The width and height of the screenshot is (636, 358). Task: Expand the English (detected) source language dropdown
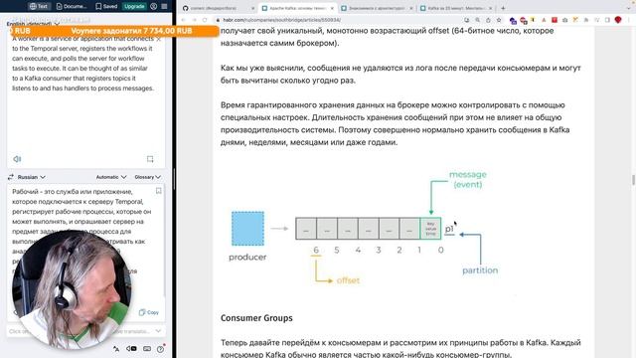coord(33,24)
